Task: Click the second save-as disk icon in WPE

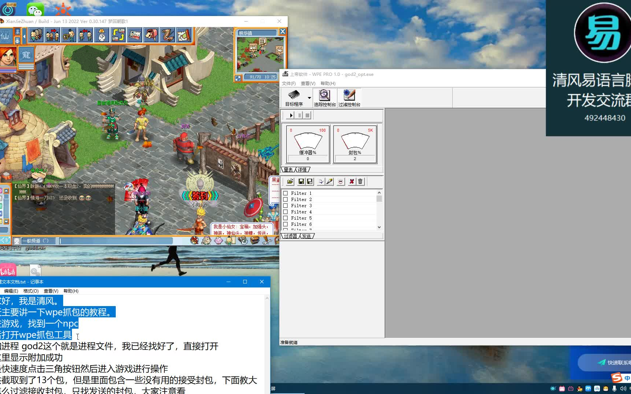Action: (310, 181)
